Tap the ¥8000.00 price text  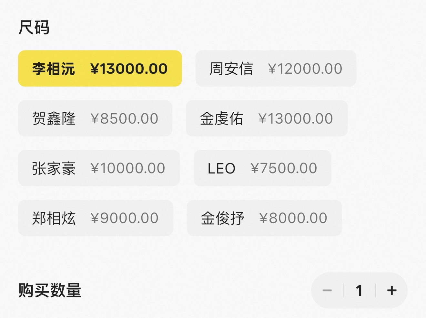pyautogui.click(x=294, y=218)
